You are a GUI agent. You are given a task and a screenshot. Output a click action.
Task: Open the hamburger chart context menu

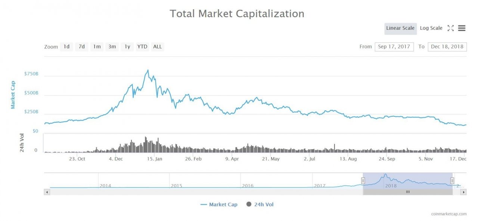462,28
